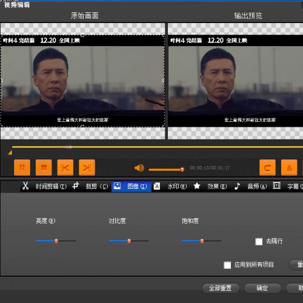
Task: Click the picture icon on the 图像 tab
Action: point(117,186)
